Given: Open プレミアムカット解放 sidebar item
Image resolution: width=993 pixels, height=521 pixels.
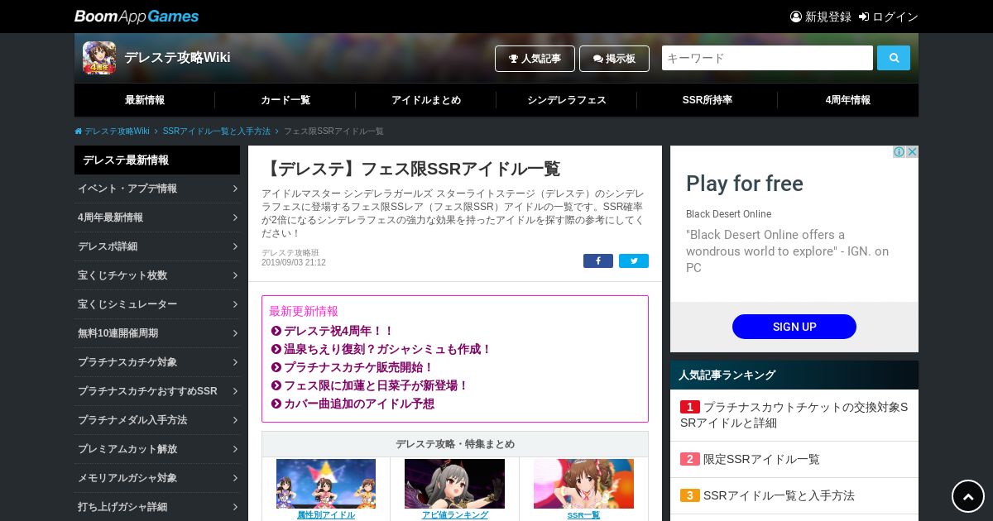Looking at the screenshot, I should [x=157, y=449].
